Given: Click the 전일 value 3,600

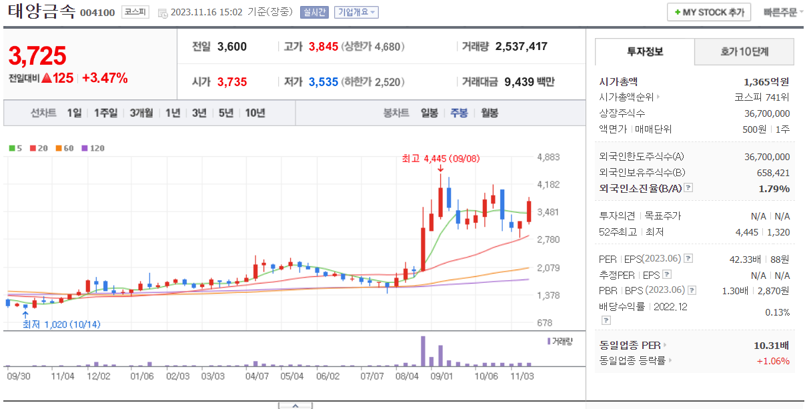Looking at the screenshot, I should 232,47.
